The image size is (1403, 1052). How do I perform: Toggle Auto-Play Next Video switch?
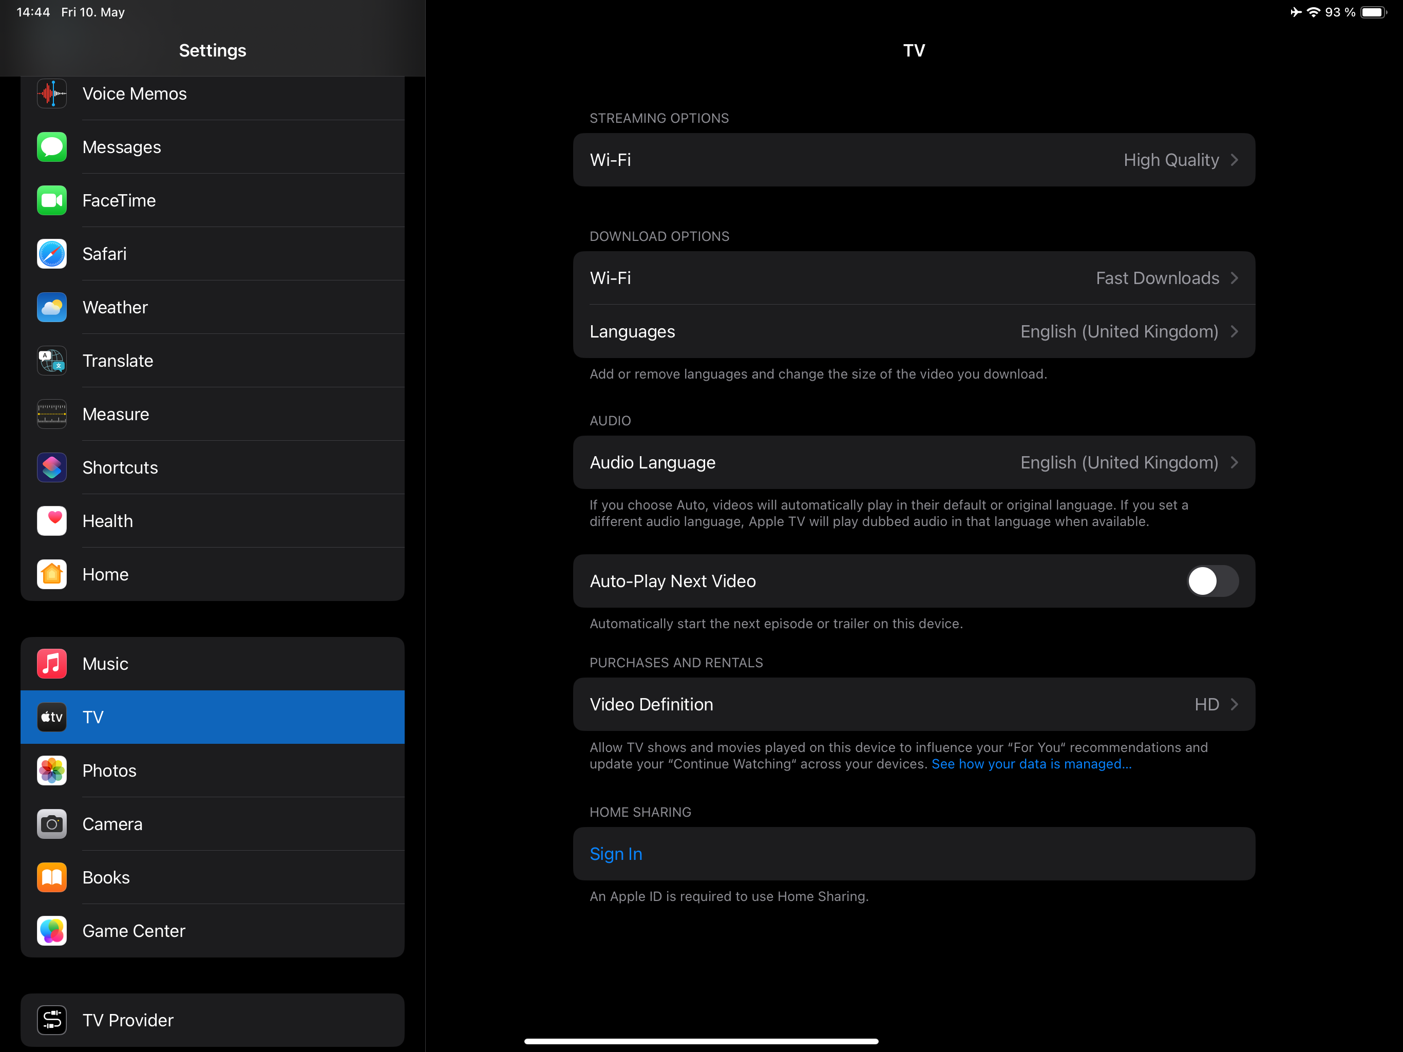tap(1212, 581)
